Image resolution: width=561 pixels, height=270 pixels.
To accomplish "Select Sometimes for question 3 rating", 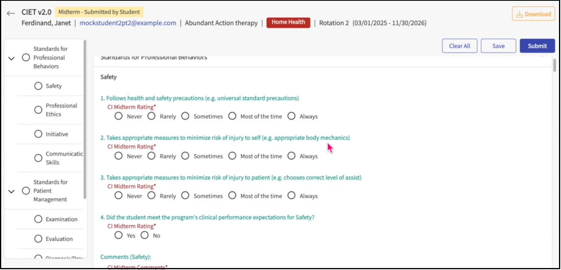I will [x=185, y=196].
